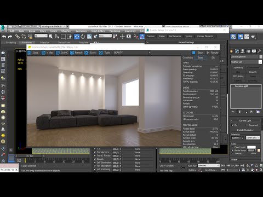Toggle the Opacity map checkbox
This screenshot has height=197, width=263.
[95, 159]
